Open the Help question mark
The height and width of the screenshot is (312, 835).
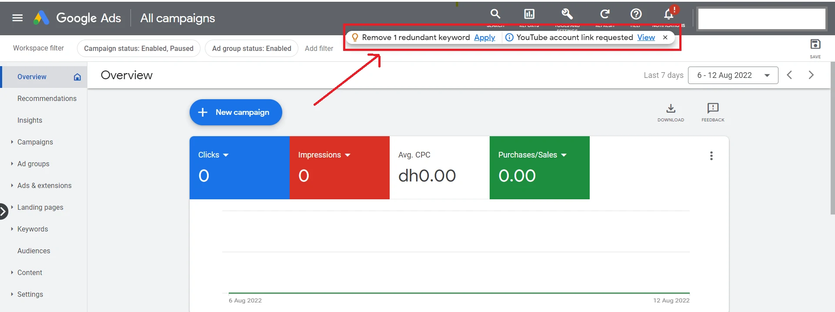click(x=636, y=14)
